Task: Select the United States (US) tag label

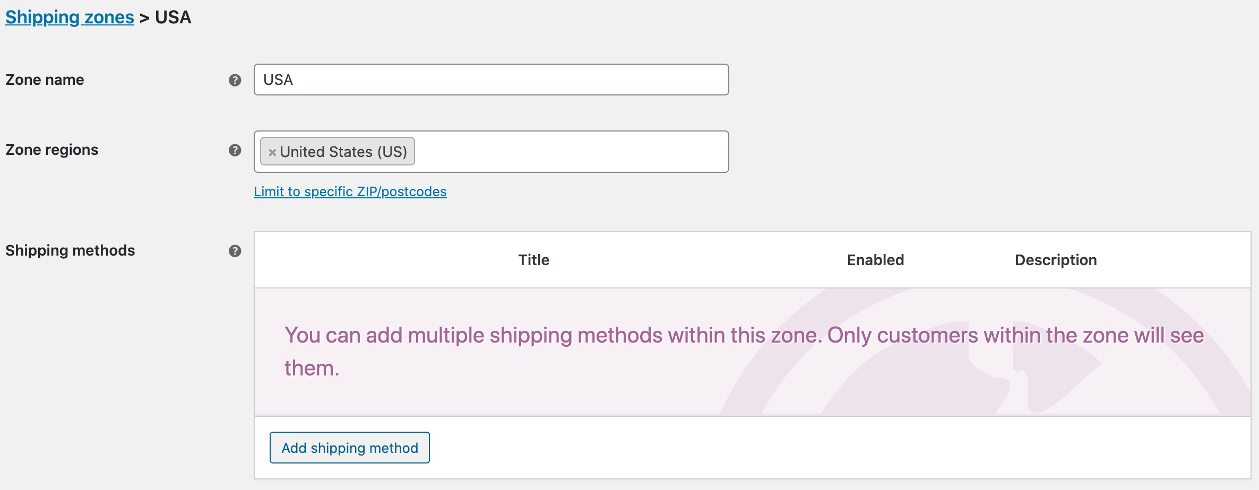Action: (x=343, y=152)
